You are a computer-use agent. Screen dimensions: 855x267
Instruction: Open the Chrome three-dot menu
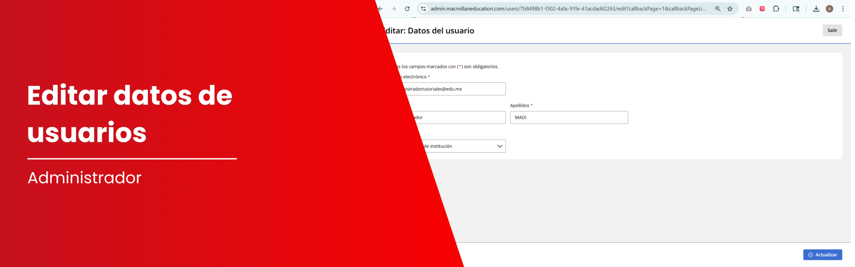(843, 9)
